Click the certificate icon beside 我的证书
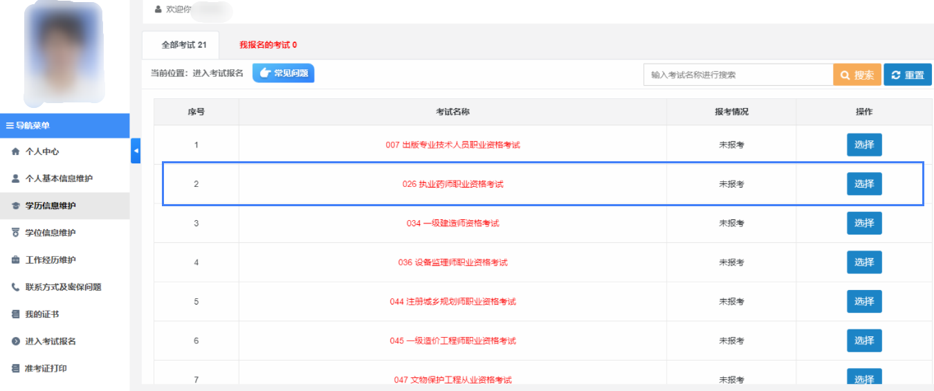Image resolution: width=934 pixels, height=391 pixels. [16, 314]
